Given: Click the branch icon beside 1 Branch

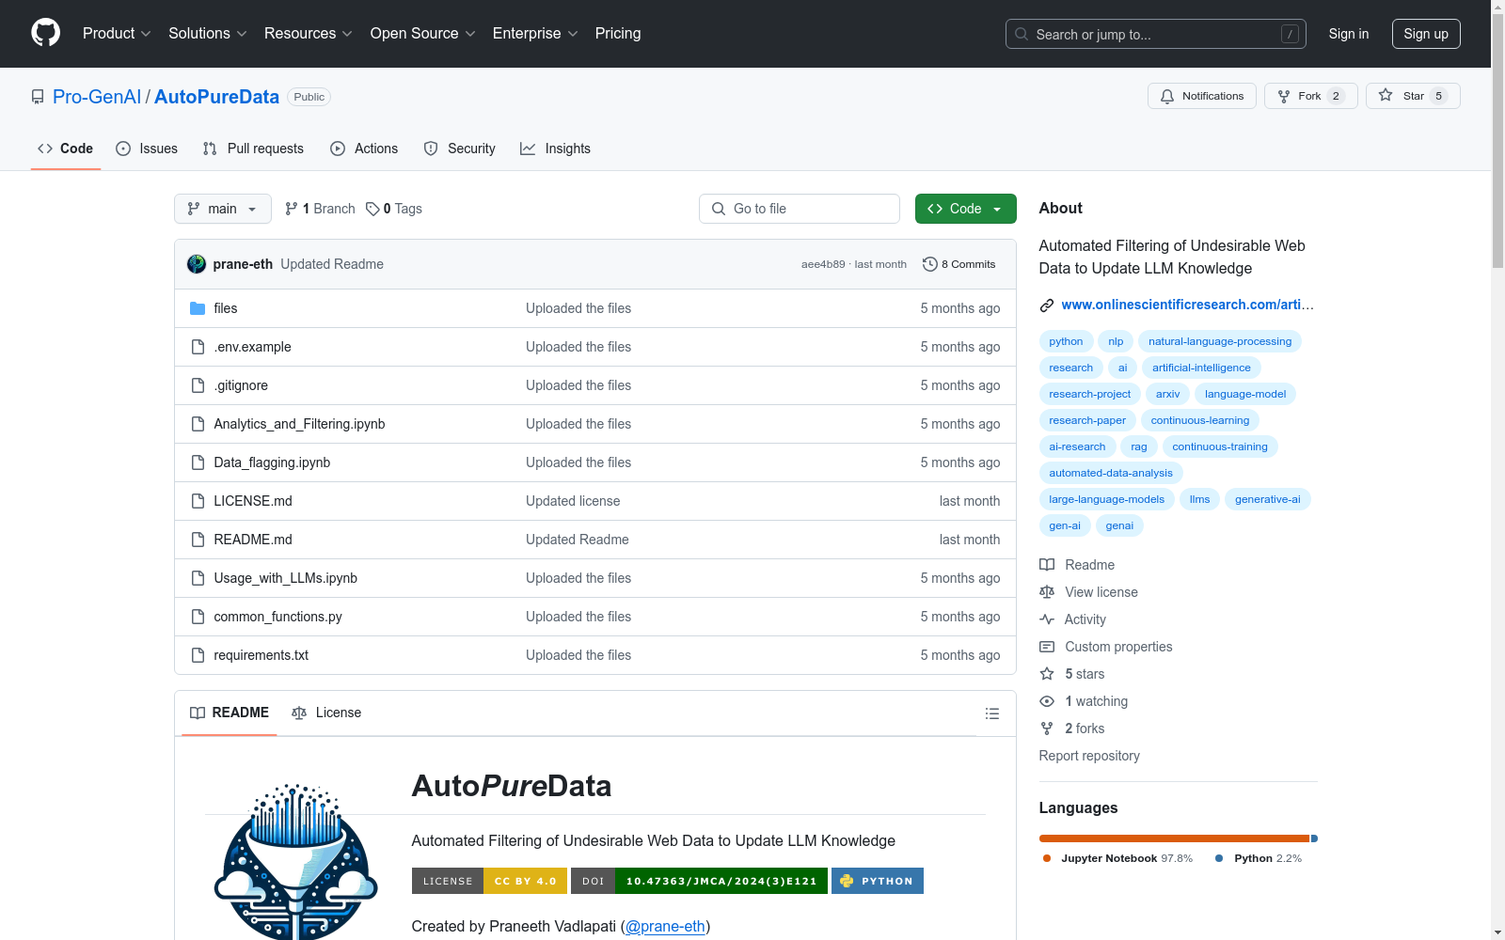Looking at the screenshot, I should click(x=292, y=209).
